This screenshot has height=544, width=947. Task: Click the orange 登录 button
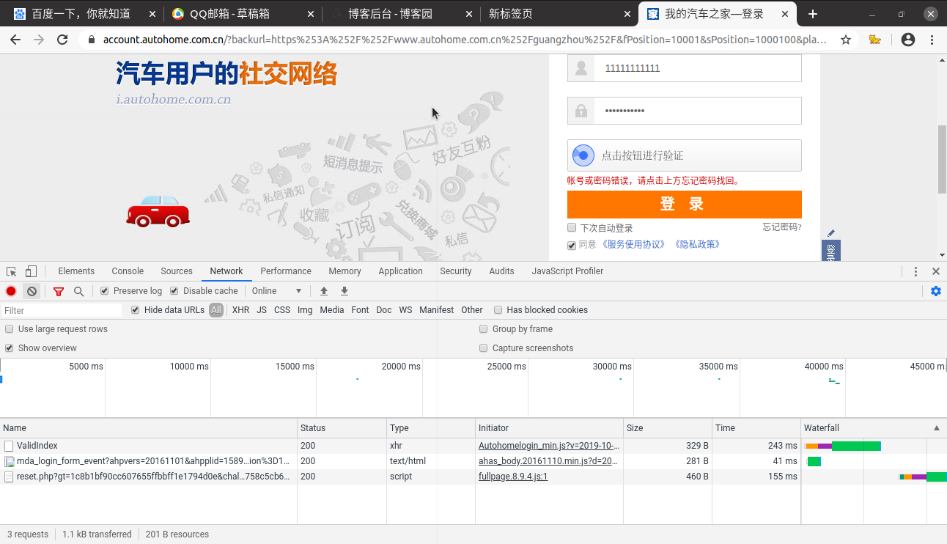tap(685, 205)
